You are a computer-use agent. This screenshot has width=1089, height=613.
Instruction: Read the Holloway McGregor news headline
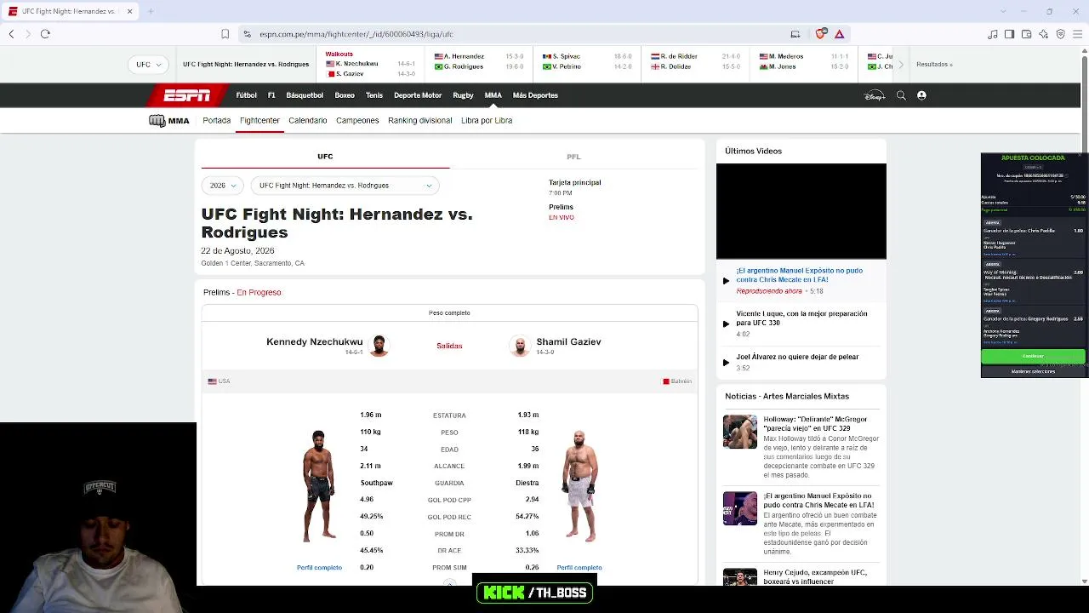[x=815, y=423]
